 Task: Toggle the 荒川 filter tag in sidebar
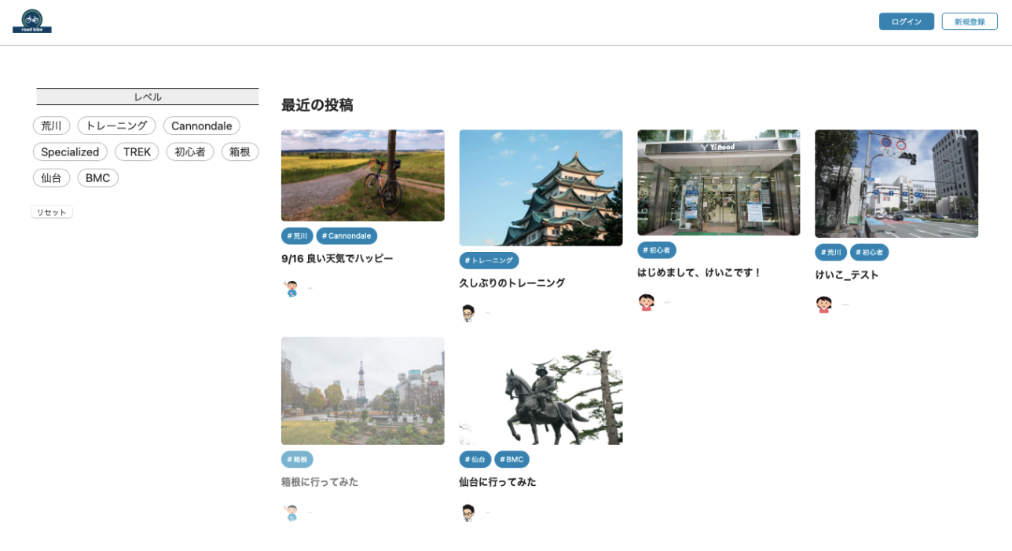[51, 126]
